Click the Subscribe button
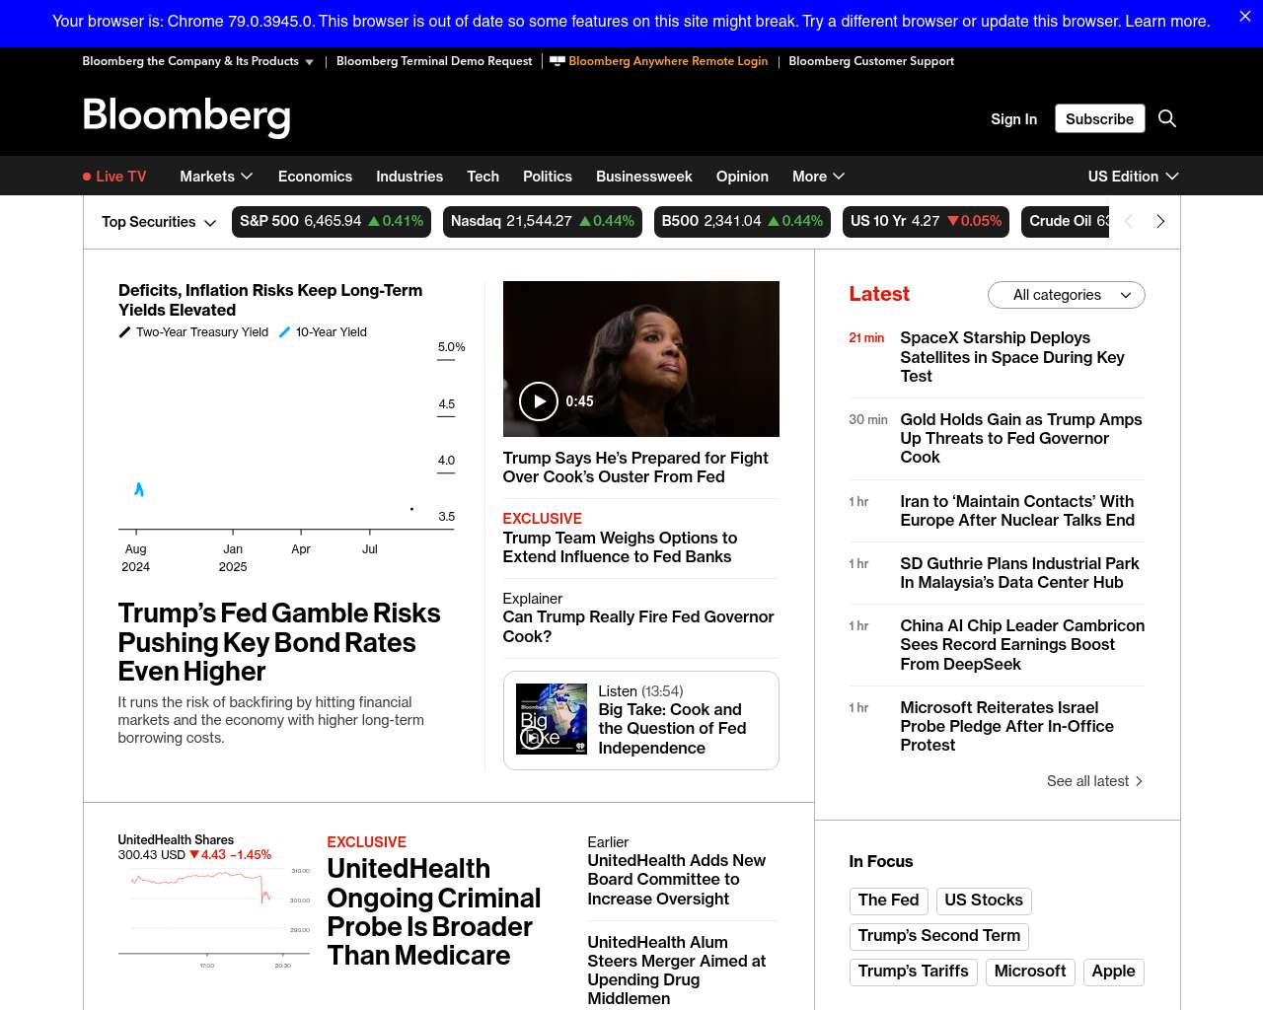Viewport: 1263px width, 1010px height. tap(1099, 118)
